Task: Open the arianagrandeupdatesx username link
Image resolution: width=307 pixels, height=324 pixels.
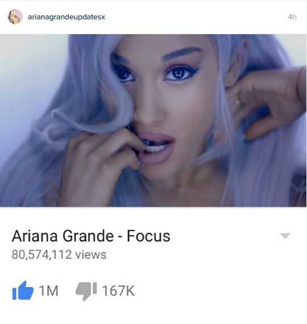Action: click(x=67, y=17)
